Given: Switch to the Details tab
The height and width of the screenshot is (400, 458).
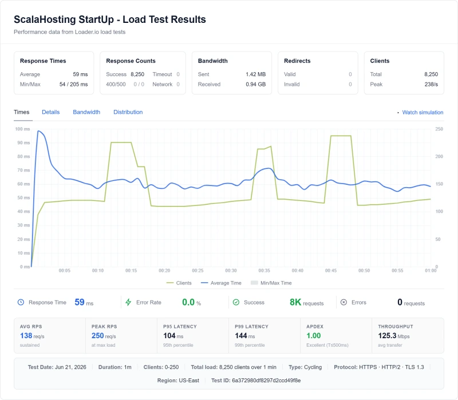Looking at the screenshot, I should (x=51, y=112).
